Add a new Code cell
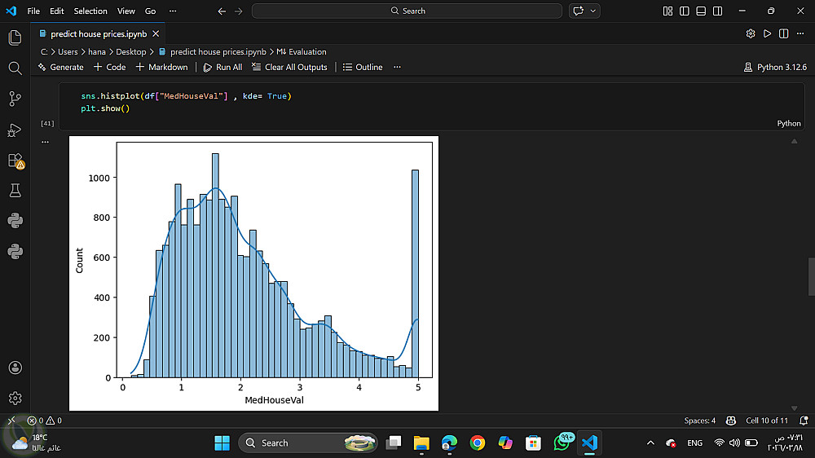 tap(110, 67)
